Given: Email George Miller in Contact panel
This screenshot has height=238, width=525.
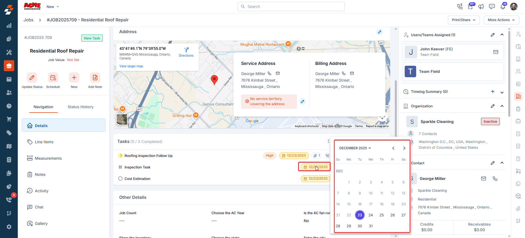Looking at the screenshot, I should pyautogui.click(x=483, y=179).
